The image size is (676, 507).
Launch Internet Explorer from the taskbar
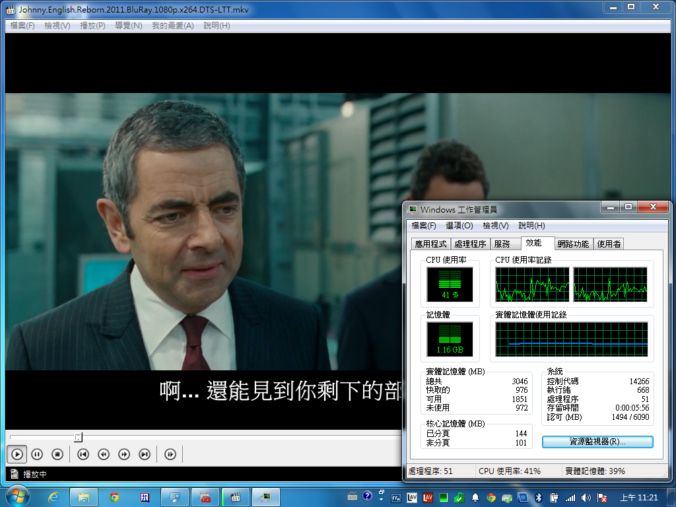coord(53,498)
